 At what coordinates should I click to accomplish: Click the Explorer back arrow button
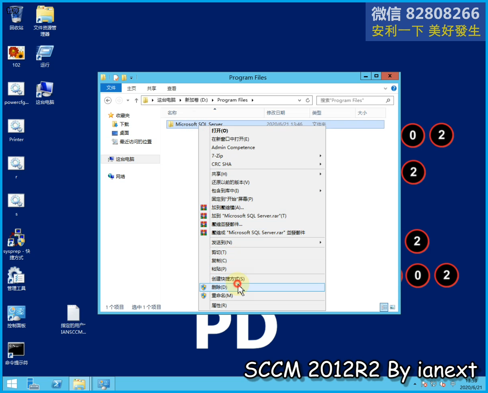click(x=108, y=100)
